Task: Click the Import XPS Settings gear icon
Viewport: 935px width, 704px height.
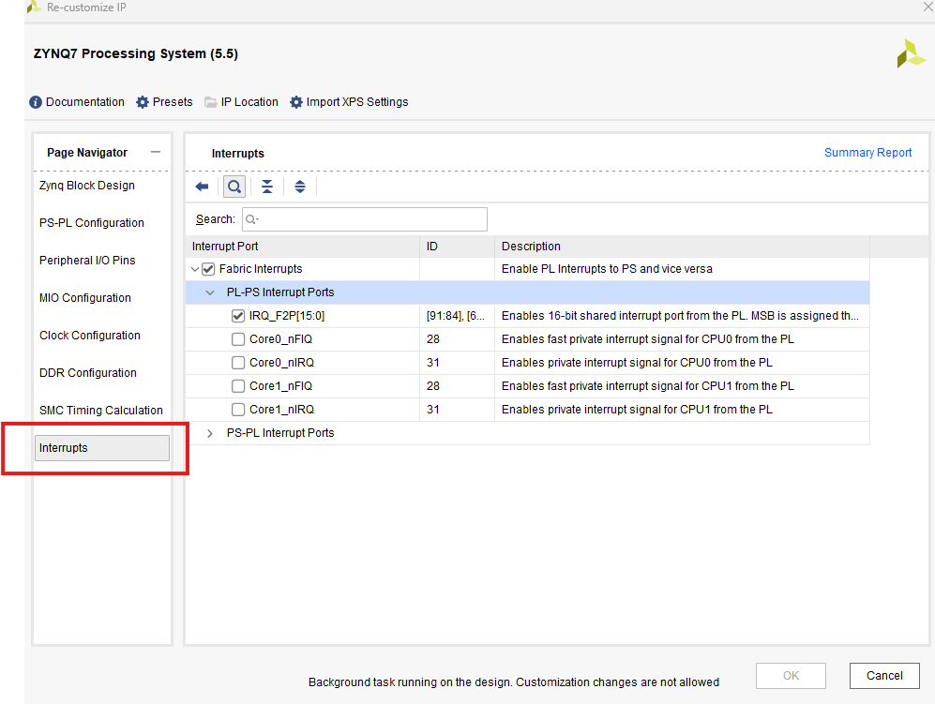Action: [296, 102]
